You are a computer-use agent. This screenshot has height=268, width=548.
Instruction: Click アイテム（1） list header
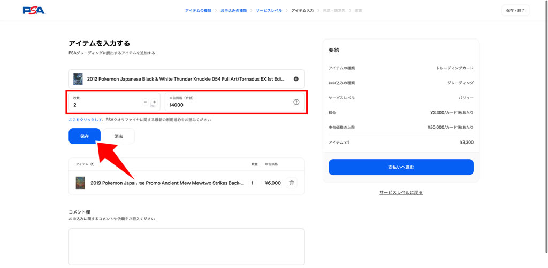85,164
